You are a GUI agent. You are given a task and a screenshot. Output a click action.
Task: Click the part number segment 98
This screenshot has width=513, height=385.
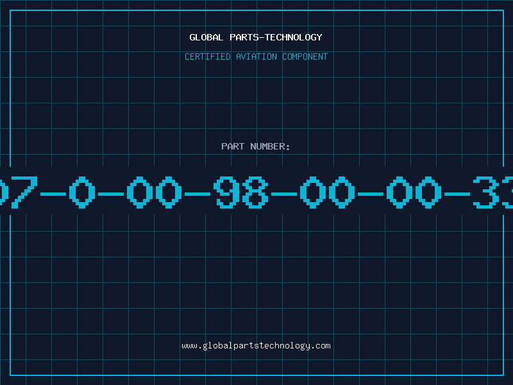coord(241,192)
